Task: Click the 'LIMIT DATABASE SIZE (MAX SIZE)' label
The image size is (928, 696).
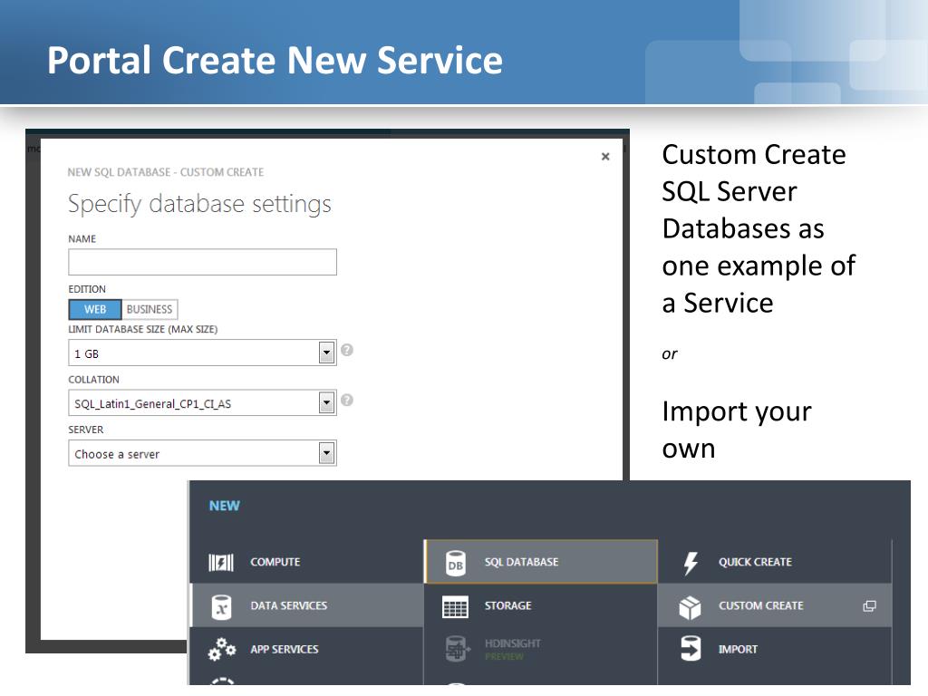Action: pos(142,329)
